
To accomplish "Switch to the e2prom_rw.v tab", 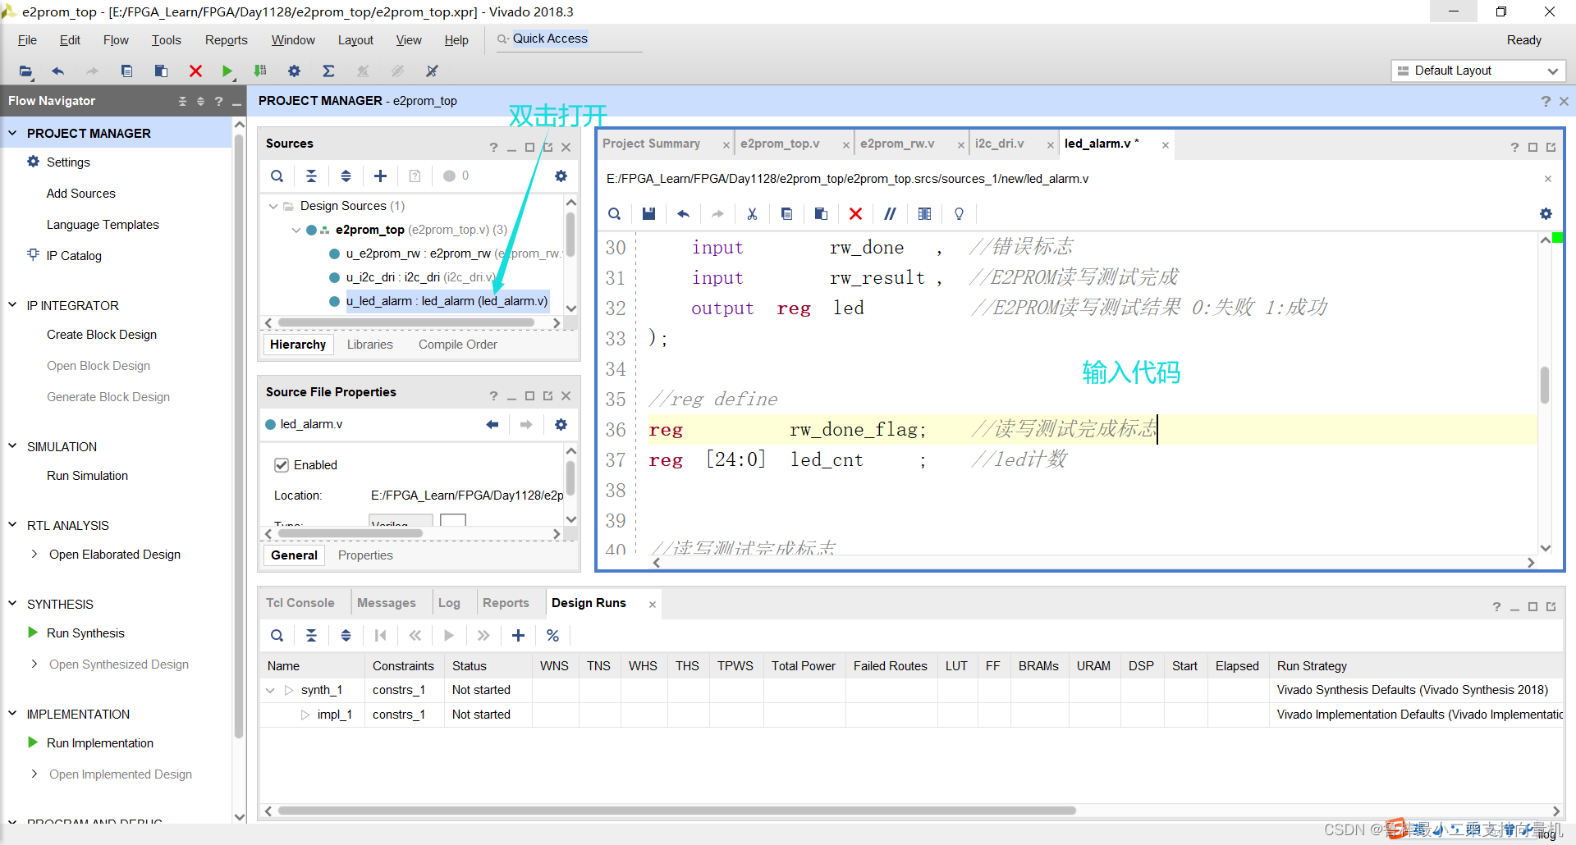I will [897, 144].
